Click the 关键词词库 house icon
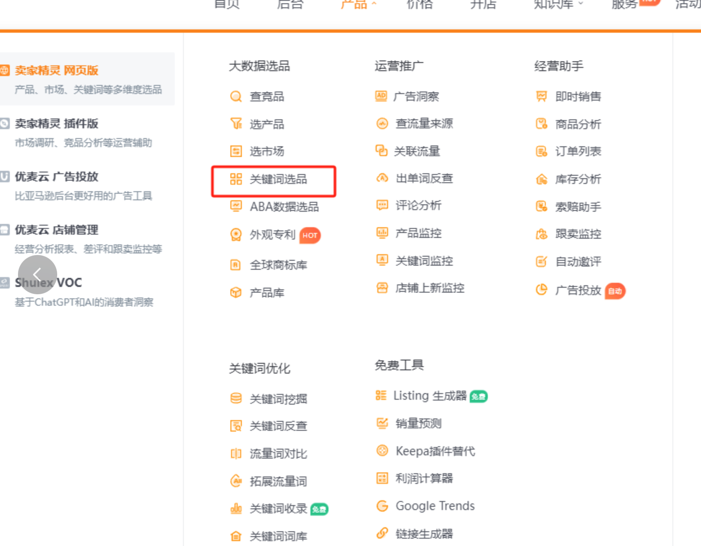The height and width of the screenshot is (546, 701). coord(236,536)
